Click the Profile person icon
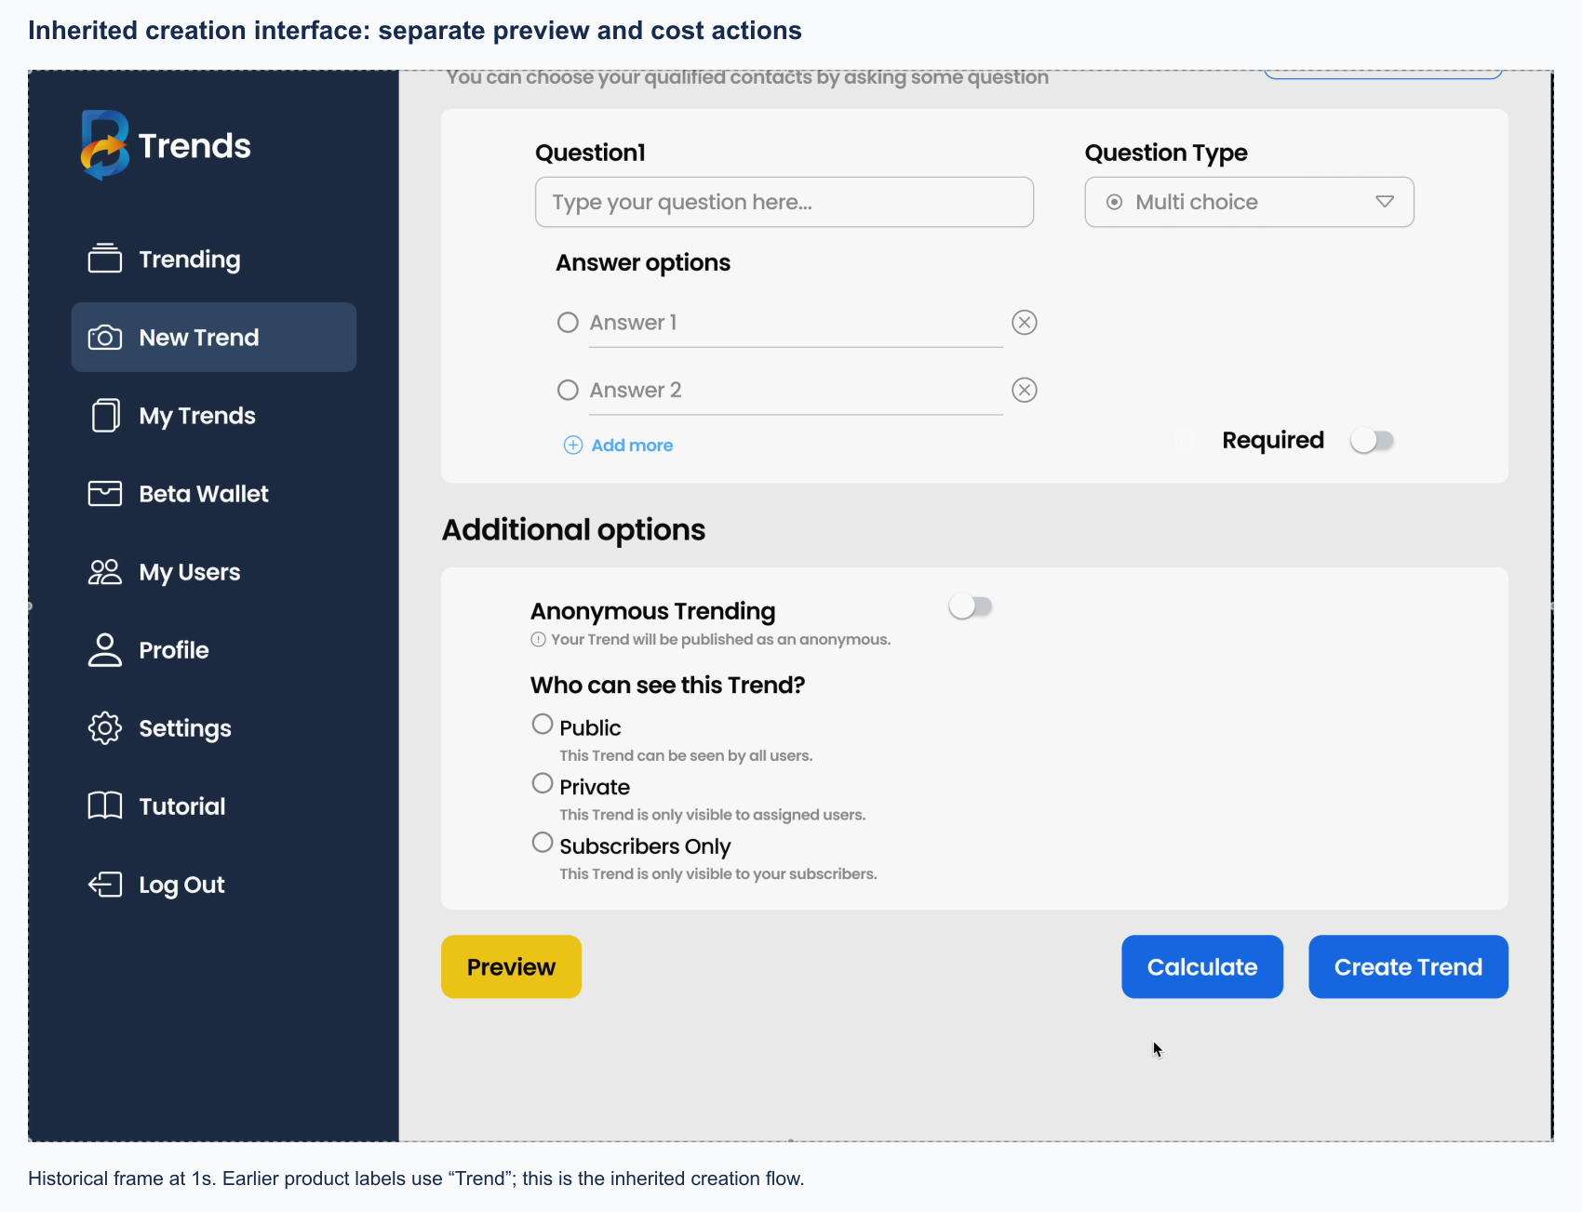The height and width of the screenshot is (1212, 1582). coord(105,649)
